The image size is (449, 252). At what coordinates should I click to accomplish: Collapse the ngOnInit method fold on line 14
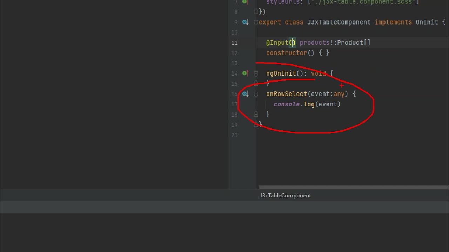click(x=256, y=73)
